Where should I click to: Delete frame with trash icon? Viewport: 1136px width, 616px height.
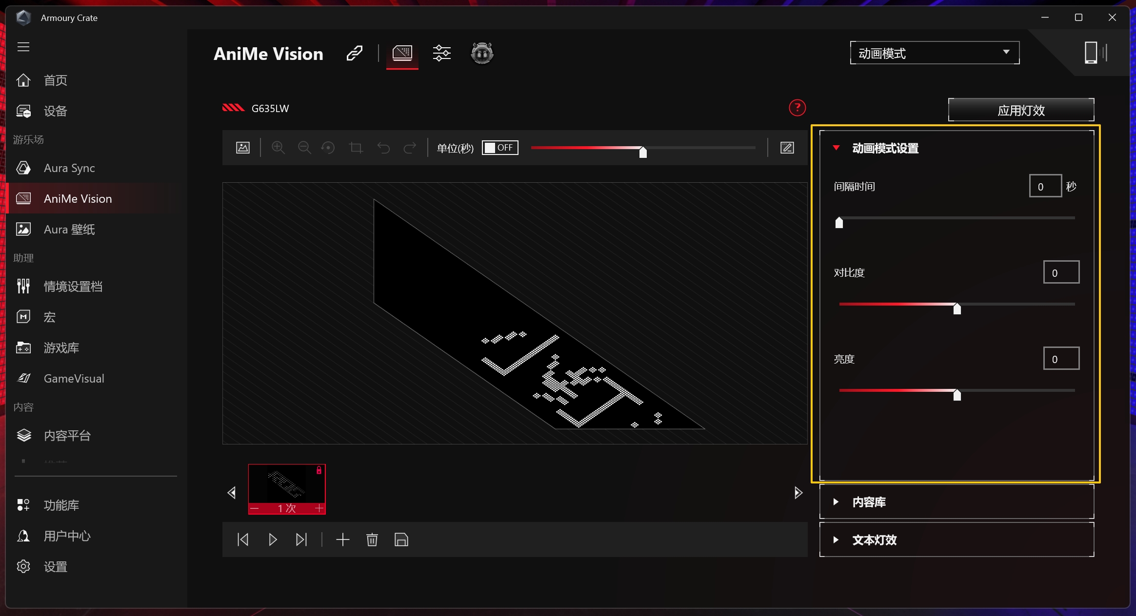372,539
